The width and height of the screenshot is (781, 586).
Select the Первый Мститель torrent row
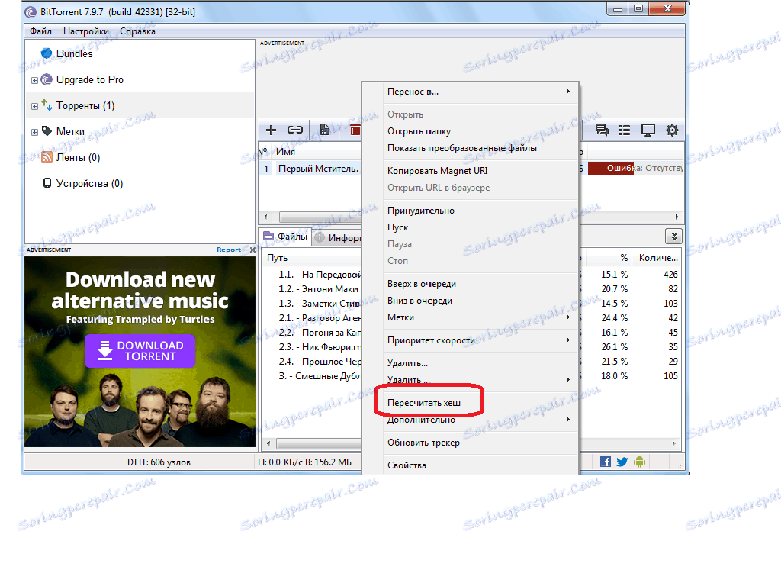click(x=310, y=169)
